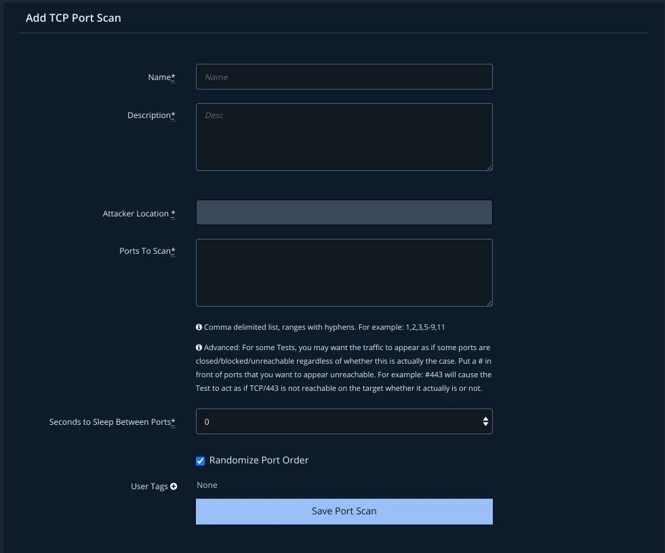Click the Name field label
The width and height of the screenshot is (665, 553).
coord(161,77)
